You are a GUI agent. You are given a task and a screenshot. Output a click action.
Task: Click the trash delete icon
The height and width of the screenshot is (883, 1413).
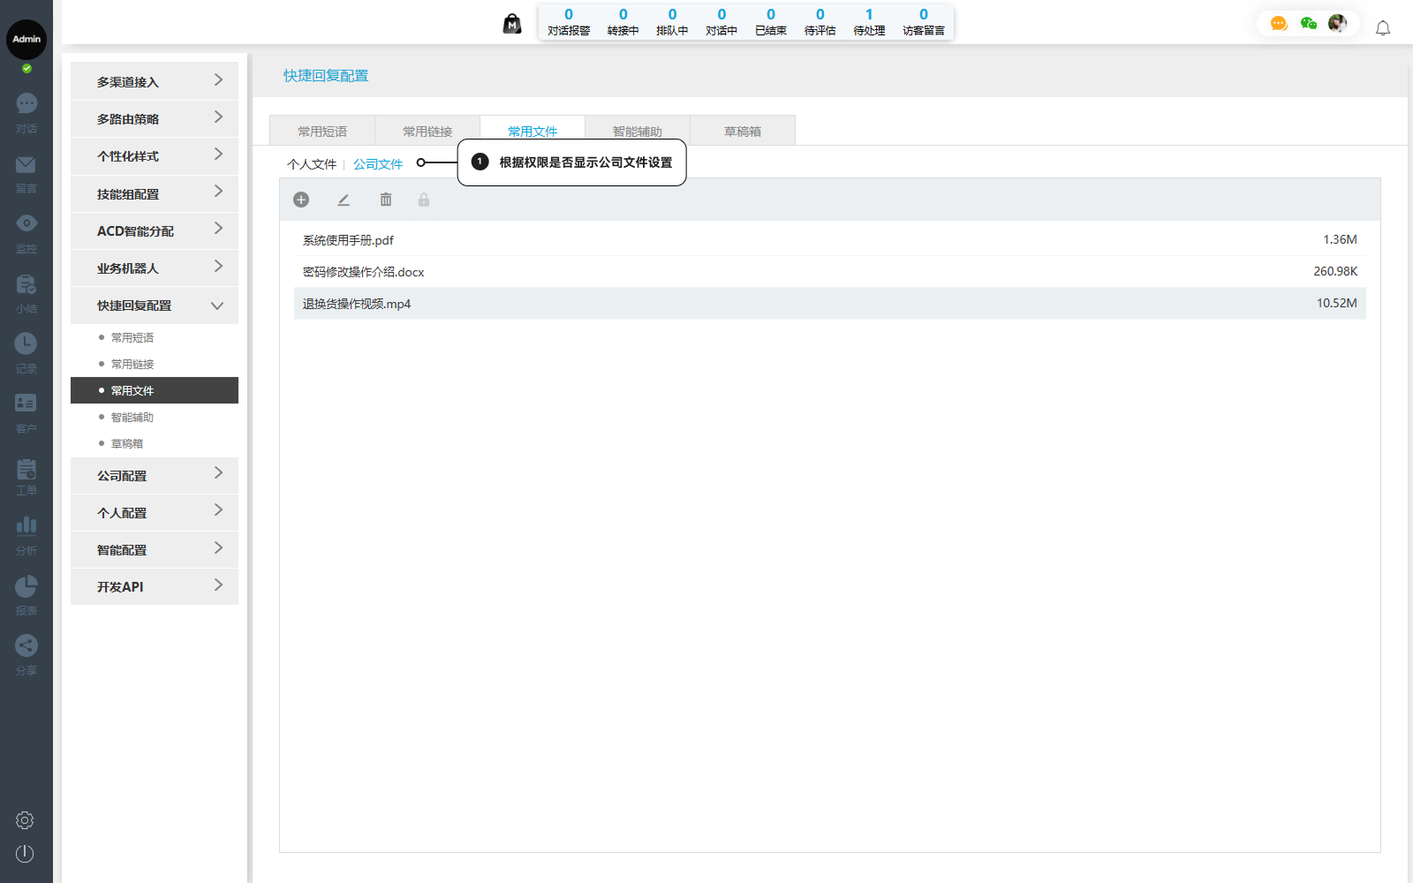click(x=386, y=200)
